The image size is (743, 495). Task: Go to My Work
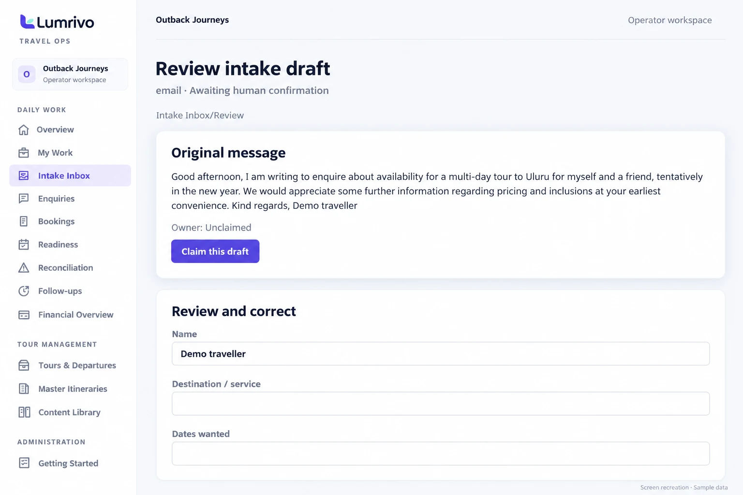(x=70, y=153)
